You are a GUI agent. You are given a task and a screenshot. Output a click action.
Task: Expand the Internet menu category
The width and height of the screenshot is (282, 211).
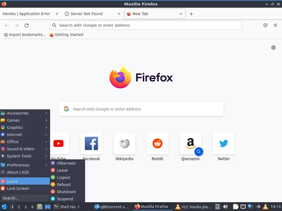[x=25, y=135]
